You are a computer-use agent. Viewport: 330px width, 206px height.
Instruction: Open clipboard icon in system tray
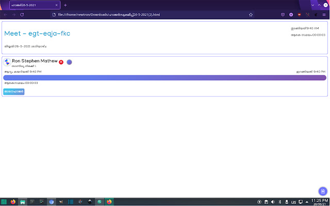[x=266, y=202]
